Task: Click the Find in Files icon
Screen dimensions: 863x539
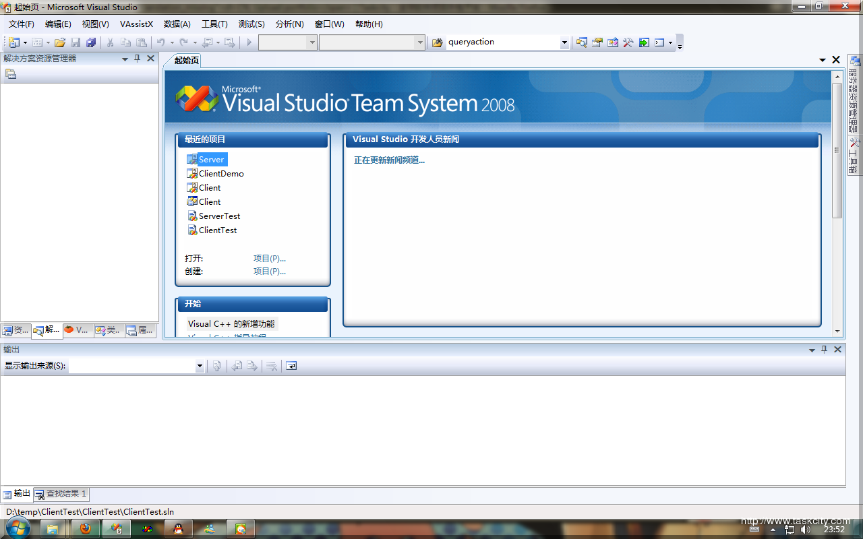Action: [437, 42]
